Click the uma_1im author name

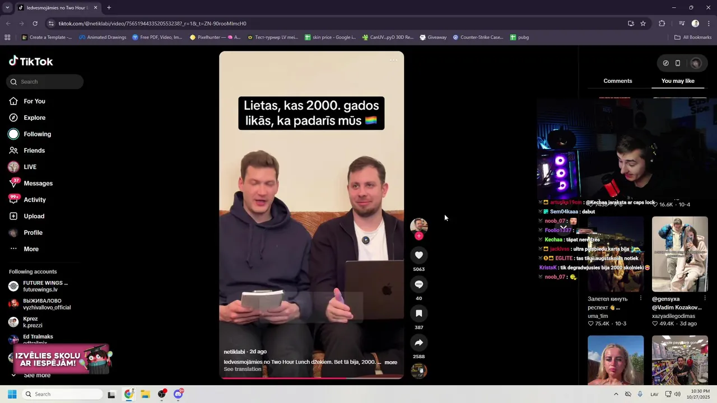(x=599, y=316)
